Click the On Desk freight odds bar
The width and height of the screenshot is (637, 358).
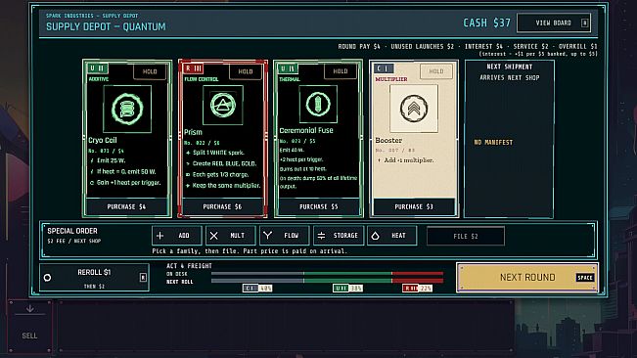(x=327, y=274)
